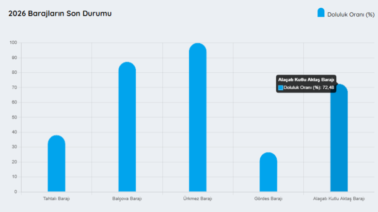Click the tooltip title Alaçatı Kutlu Aktaş Barajı
This screenshot has height=212, width=378.
306,79
